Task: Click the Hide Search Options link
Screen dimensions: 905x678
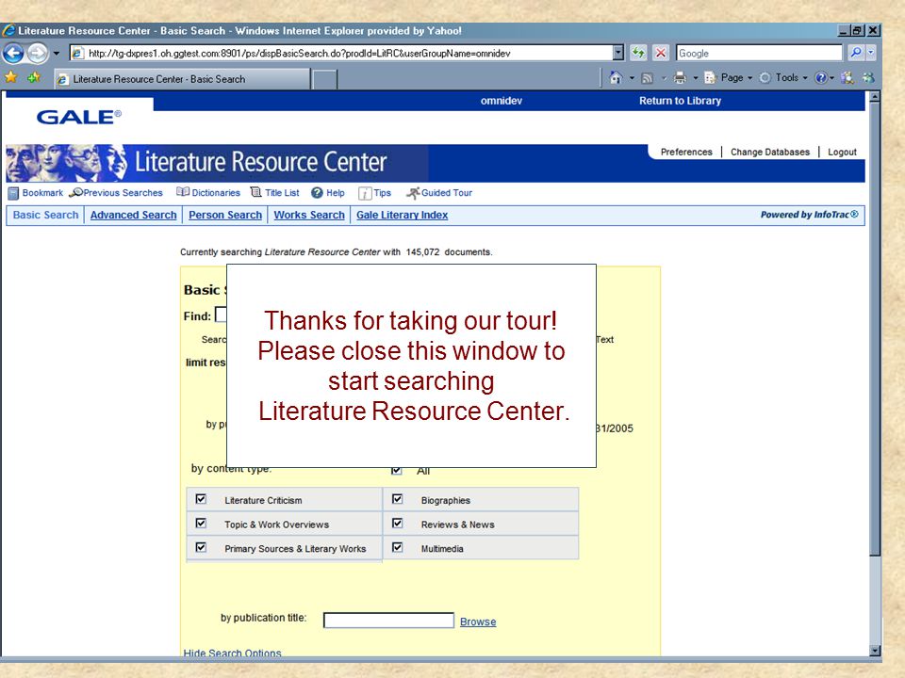Action: pyautogui.click(x=232, y=653)
